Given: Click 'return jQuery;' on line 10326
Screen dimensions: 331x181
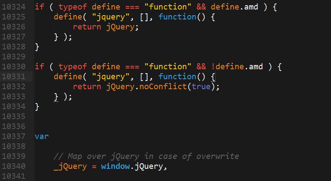Looking at the screenshot, I should 106,27.
